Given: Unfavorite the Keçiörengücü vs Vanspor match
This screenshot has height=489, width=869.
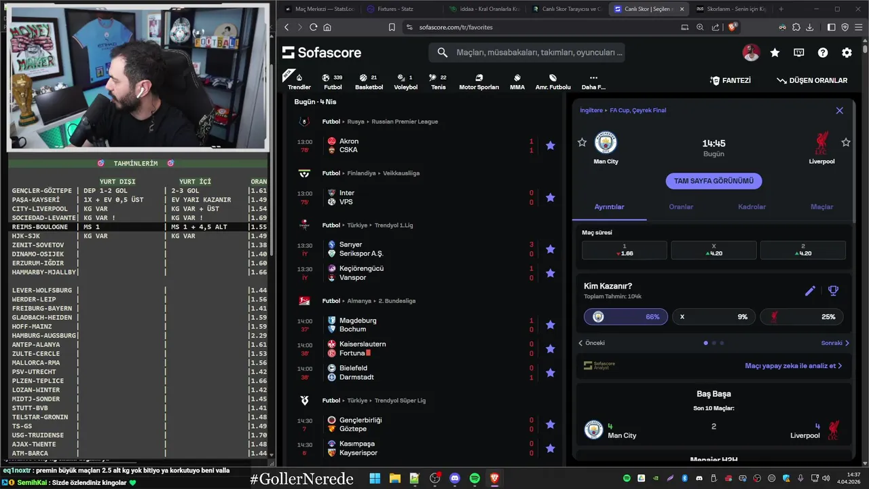Looking at the screenshot, I should (x=550, y=273).
